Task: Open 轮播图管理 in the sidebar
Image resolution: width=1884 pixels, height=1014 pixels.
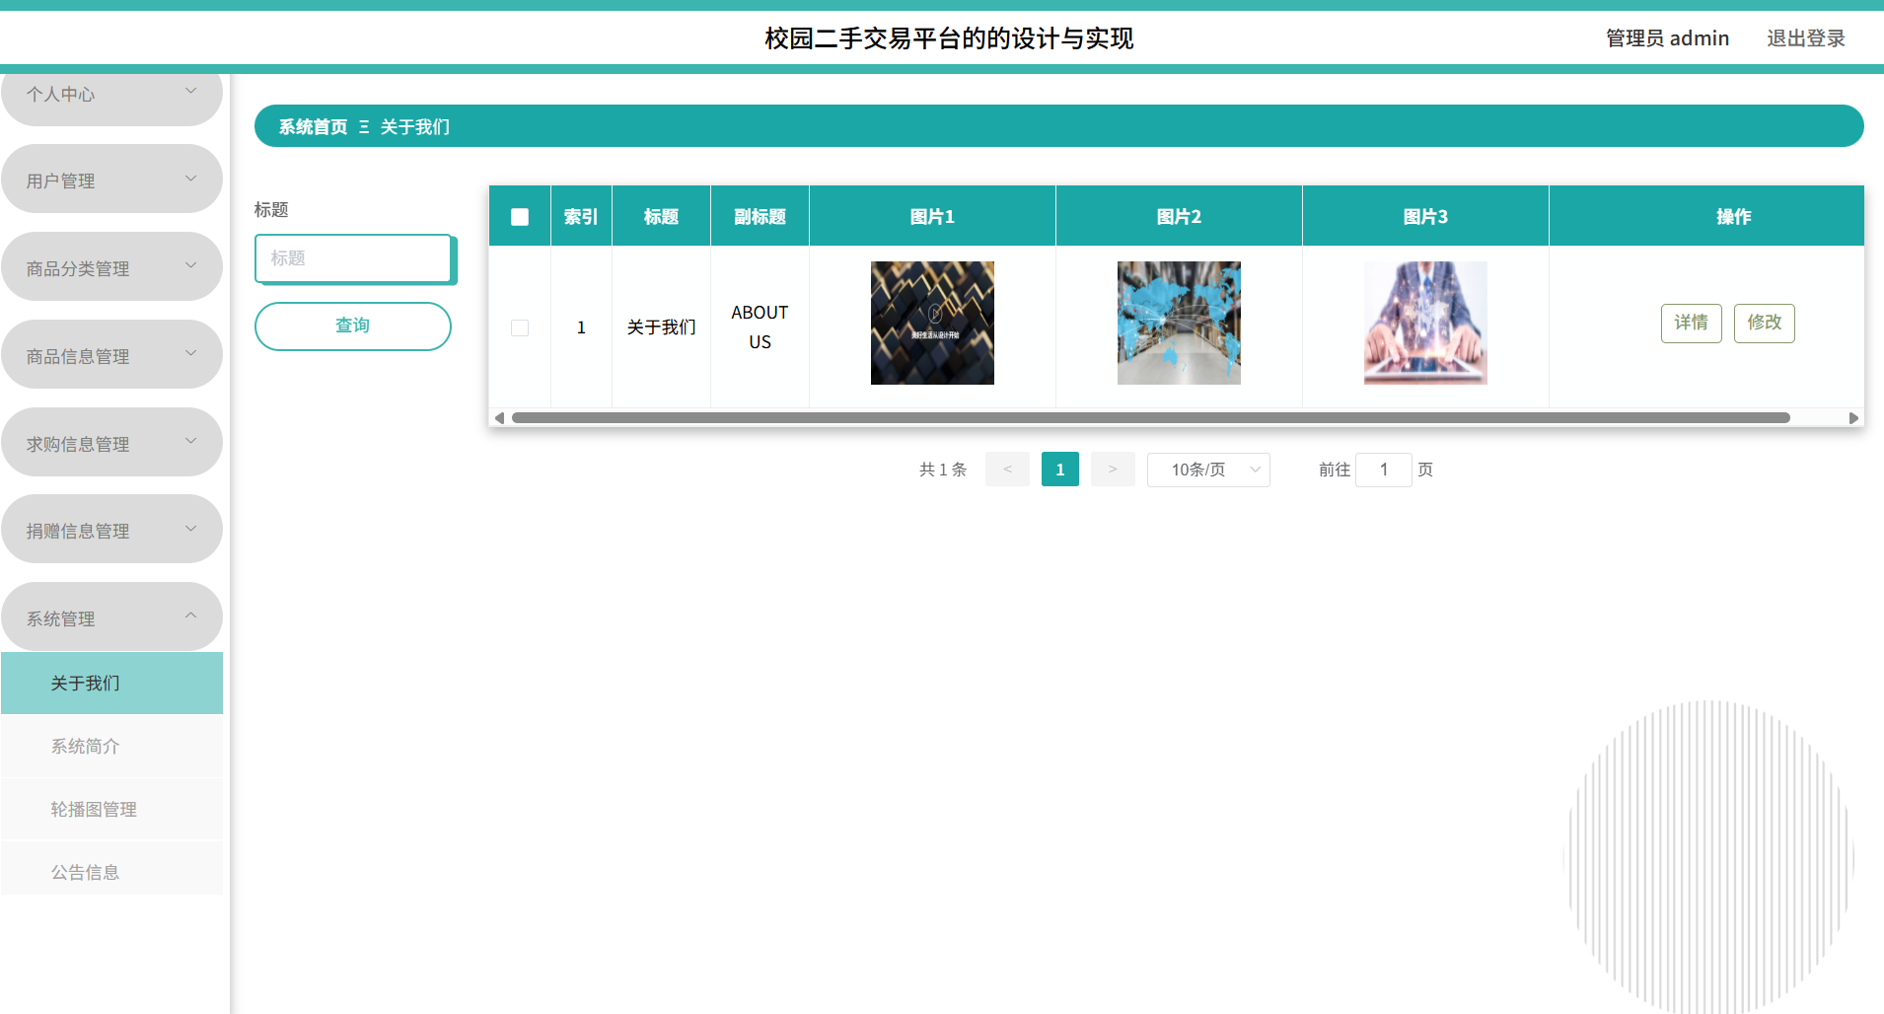Action: [95, 809]
